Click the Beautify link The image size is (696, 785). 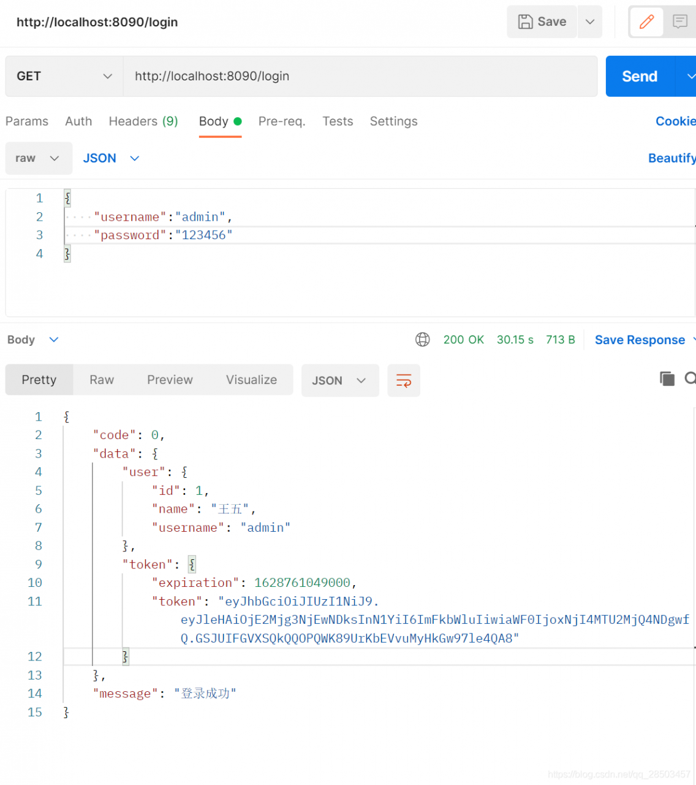(671, 158)
